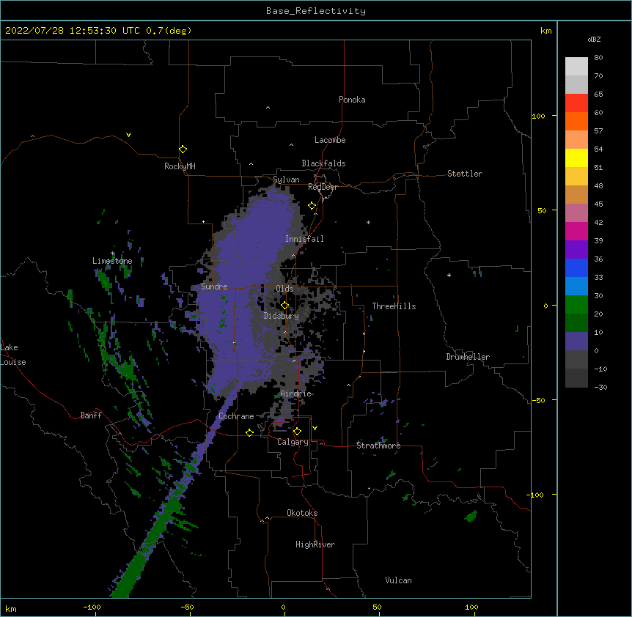Click the yellow diamond marker above Calgary label
Screen dimensions: 632x617
[x=297, y=432]
